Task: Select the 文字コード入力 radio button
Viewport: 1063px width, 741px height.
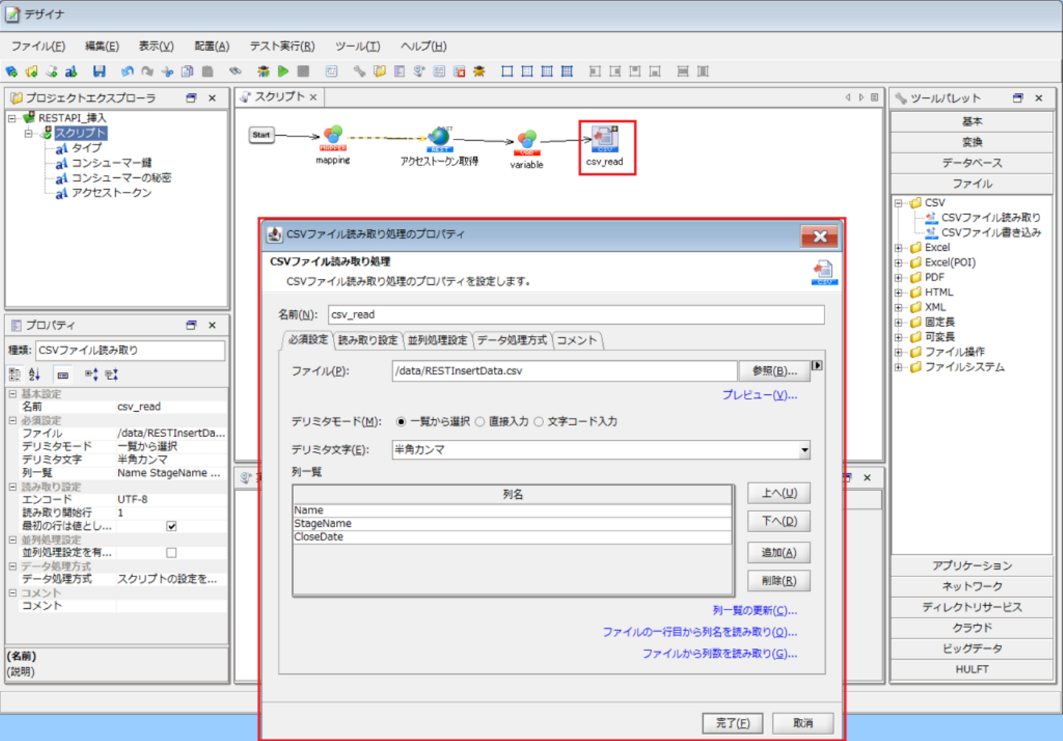Action: (539, 421)
